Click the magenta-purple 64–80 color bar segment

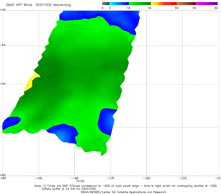pos(207,4)
